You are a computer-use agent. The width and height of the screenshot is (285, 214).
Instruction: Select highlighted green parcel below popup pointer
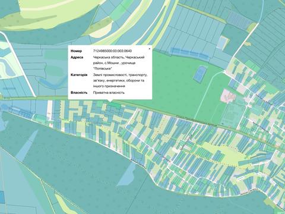(114, 105)
